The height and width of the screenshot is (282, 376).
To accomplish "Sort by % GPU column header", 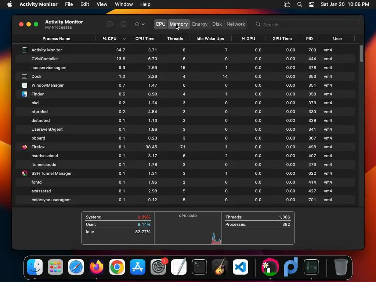I will tap(248, 39).
